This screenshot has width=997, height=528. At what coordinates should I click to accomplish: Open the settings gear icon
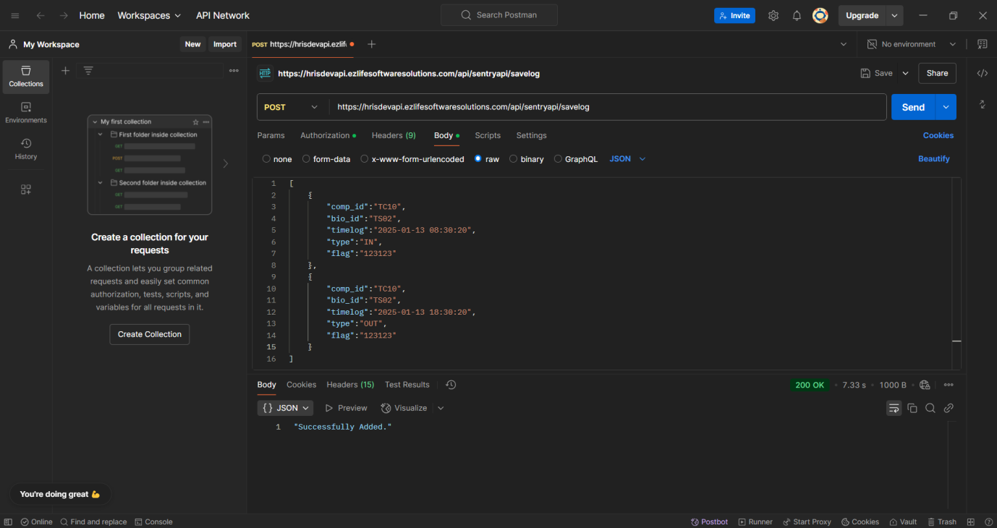tap(773, 15)
